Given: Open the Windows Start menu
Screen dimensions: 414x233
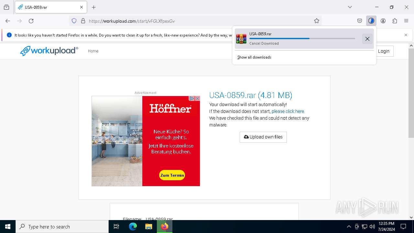Looking at the screenshot, I should [8, 227].
